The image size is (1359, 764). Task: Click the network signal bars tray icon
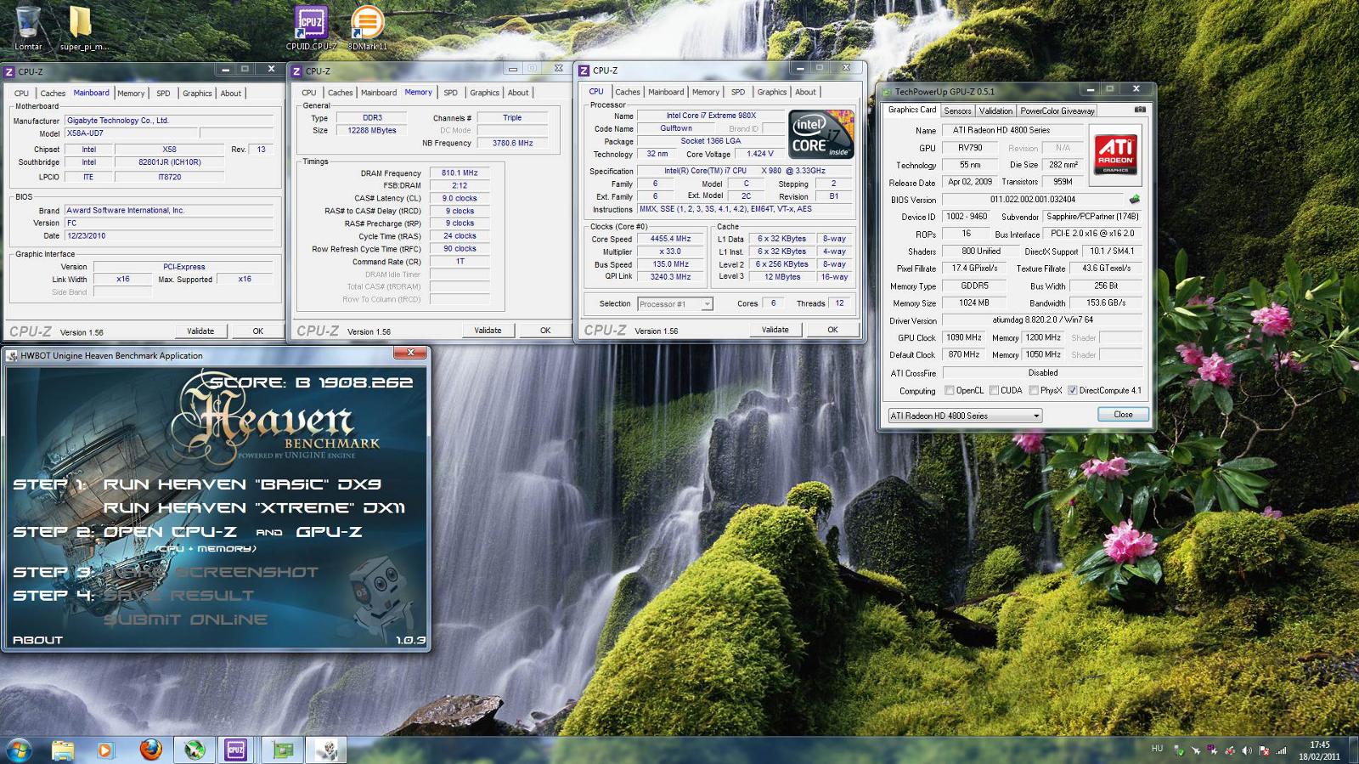[1281, 750]
